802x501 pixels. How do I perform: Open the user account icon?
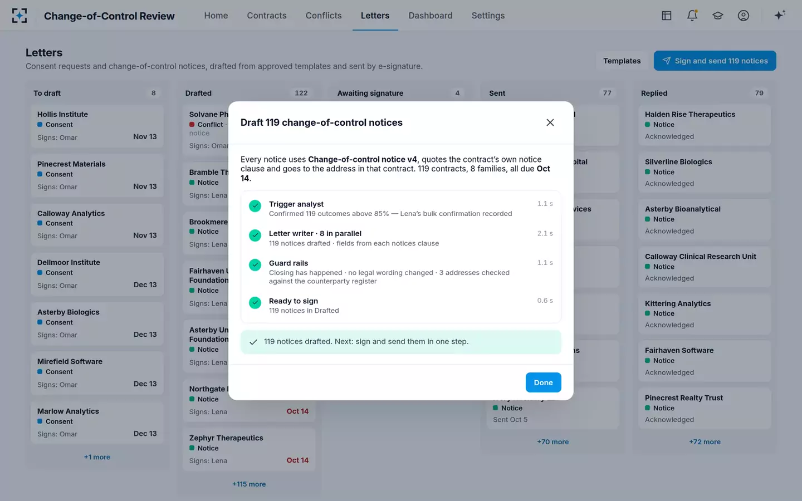[744, 16]
